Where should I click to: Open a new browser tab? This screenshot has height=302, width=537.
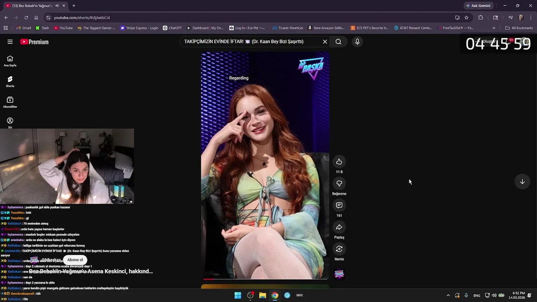coord(74,6)
